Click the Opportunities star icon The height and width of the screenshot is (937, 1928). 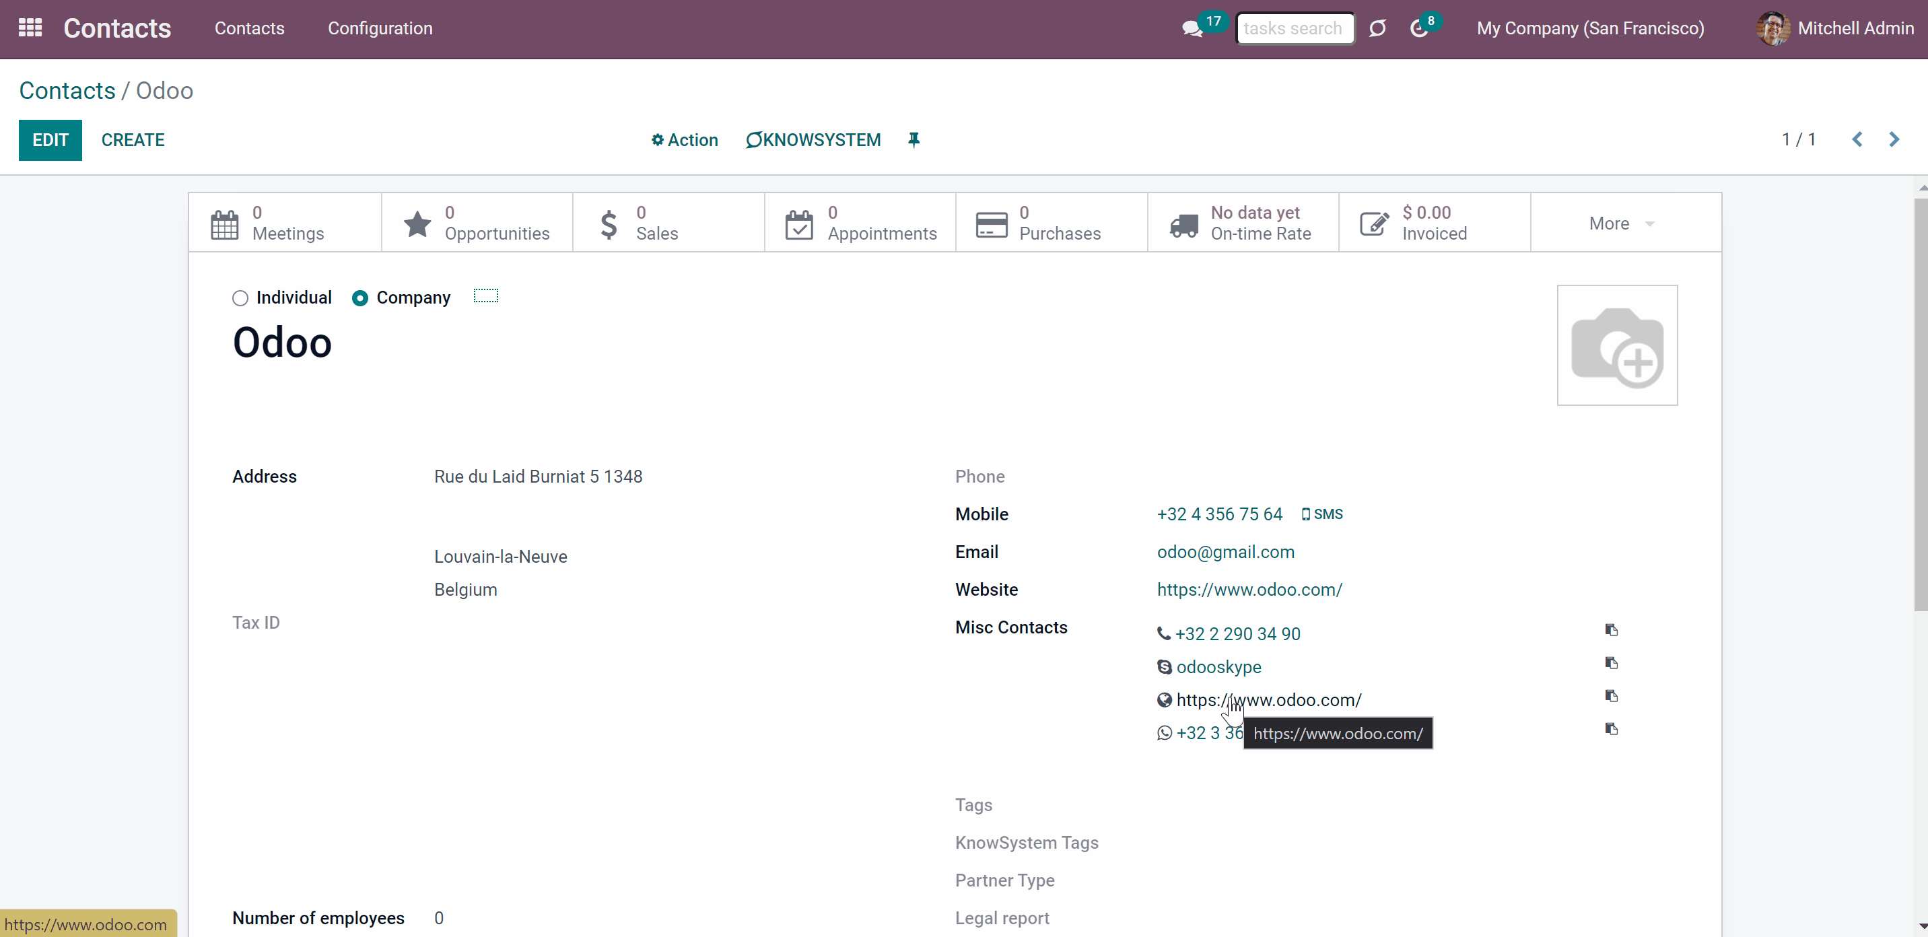(417, 223)
